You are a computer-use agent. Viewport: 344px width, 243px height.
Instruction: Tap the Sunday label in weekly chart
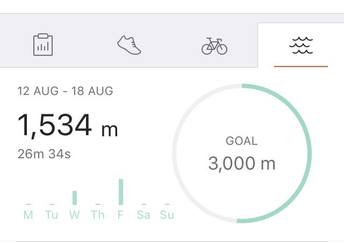(x=167, y=215)
